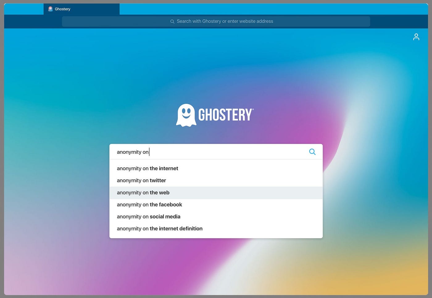Viewport: 432px width, 298px height.
Task: Click the user account profile icon
Action: (416, 37)
